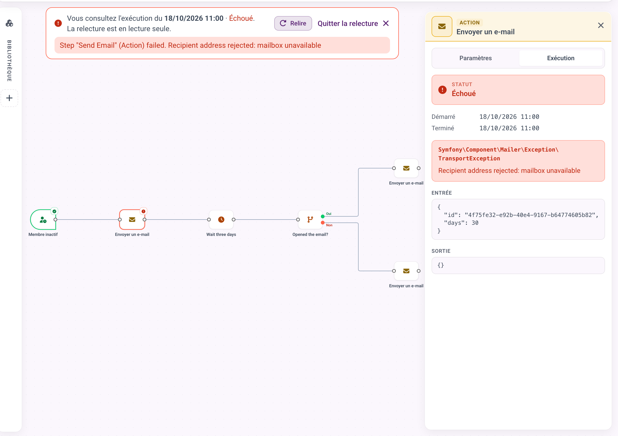Open the Bibliothèque add plus button
Screen dimensions: 618x436
coord(9,98)
